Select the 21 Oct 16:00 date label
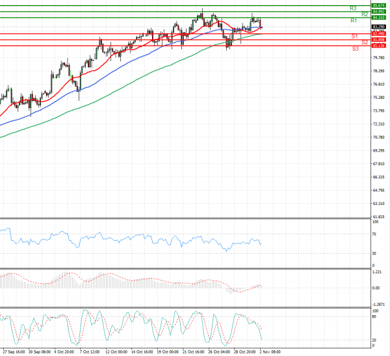The height and width of the screenshot is (356, 390). coord(194,352)
